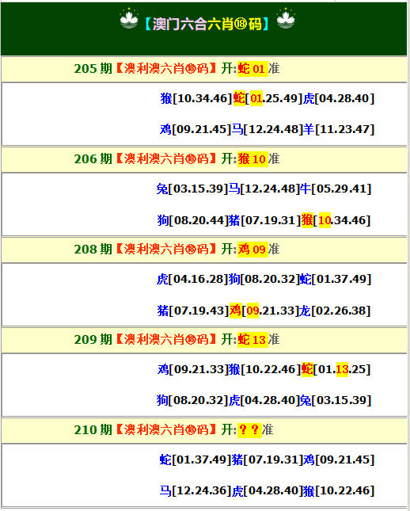This screenshot has height=511, width=410.
Task: Click red 澳利澳六肖⑱码 text in period 209
Action: click(x=166, y=340)
